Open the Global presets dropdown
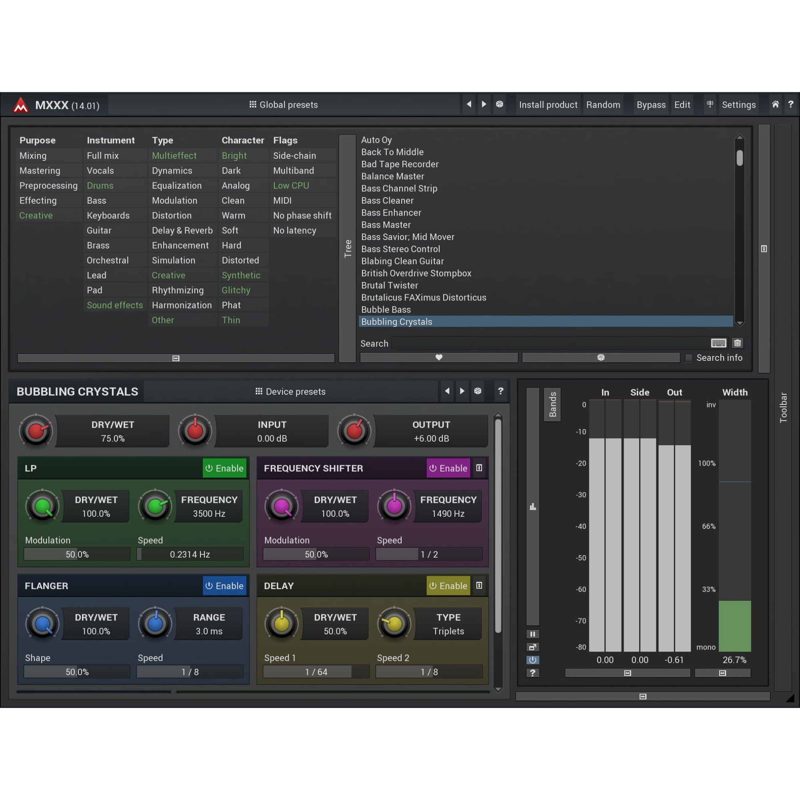800x800 pixels. (x=284, y=104)
